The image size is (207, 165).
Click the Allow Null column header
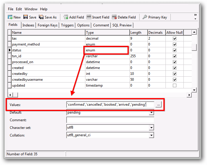pos(175,33)
